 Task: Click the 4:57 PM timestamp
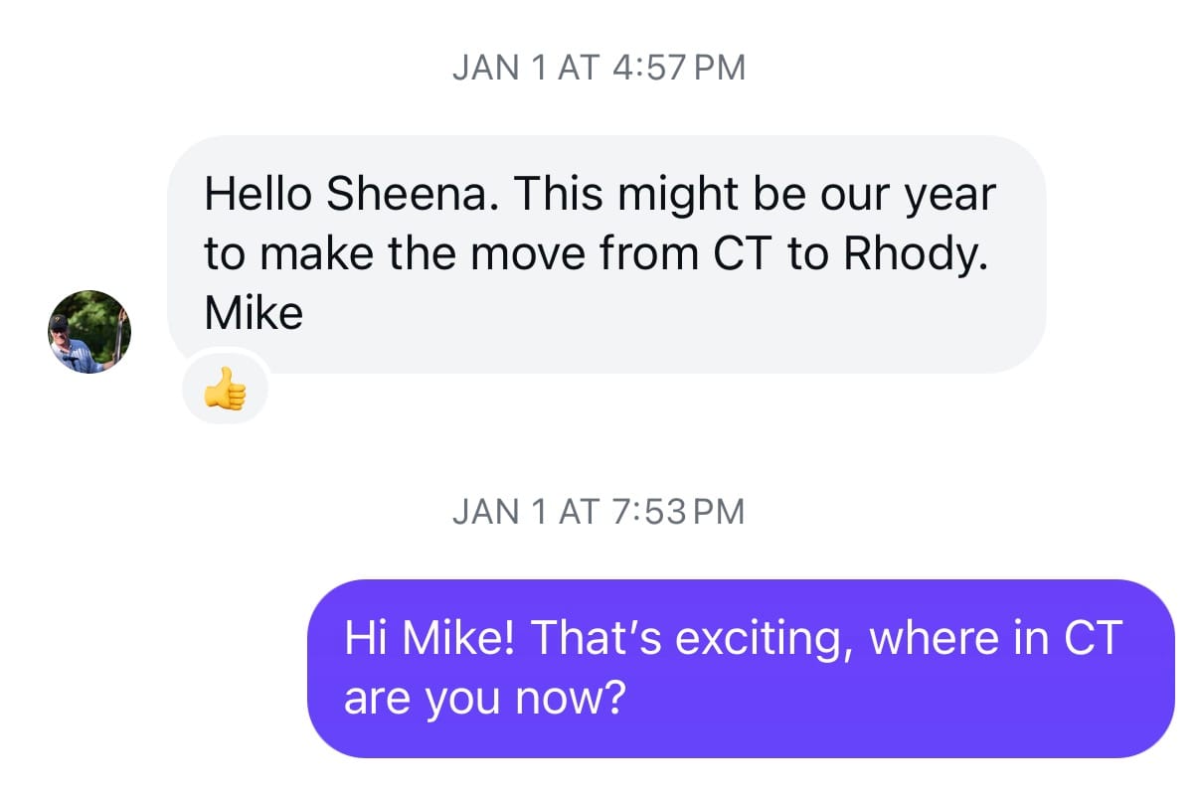click(x=680, y=68)
